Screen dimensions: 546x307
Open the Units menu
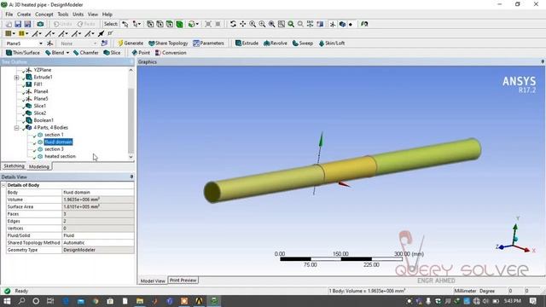tap(78, 14)
